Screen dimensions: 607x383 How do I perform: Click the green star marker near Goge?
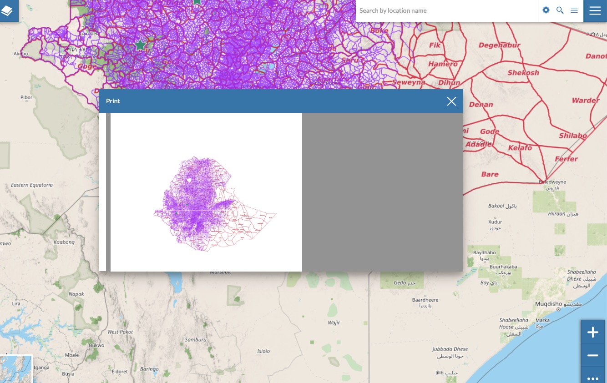coord(140,45)
